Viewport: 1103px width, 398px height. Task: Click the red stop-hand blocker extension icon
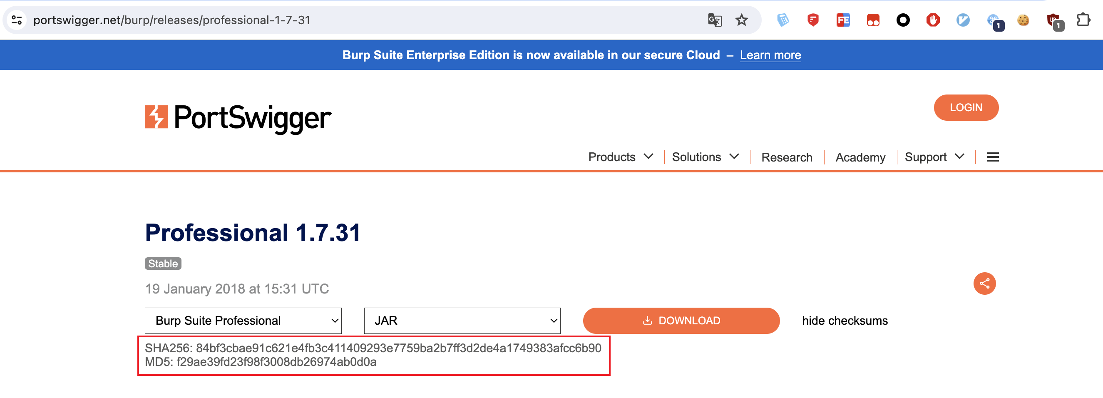(933, 20)
